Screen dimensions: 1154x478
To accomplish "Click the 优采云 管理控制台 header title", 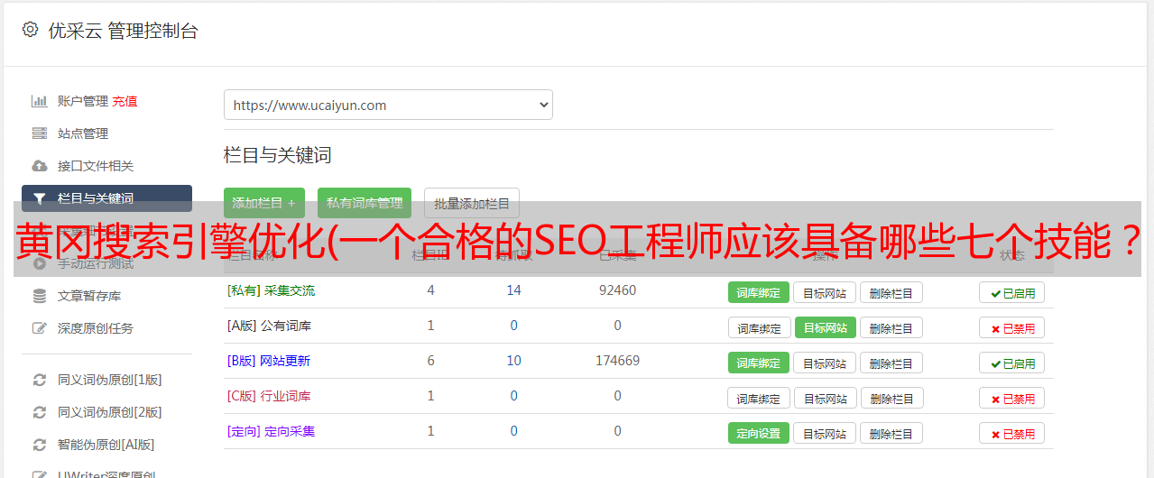I will [x=123, y=31].
